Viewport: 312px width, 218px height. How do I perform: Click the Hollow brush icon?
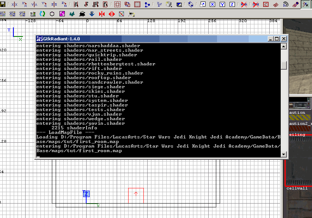point(137,4)
